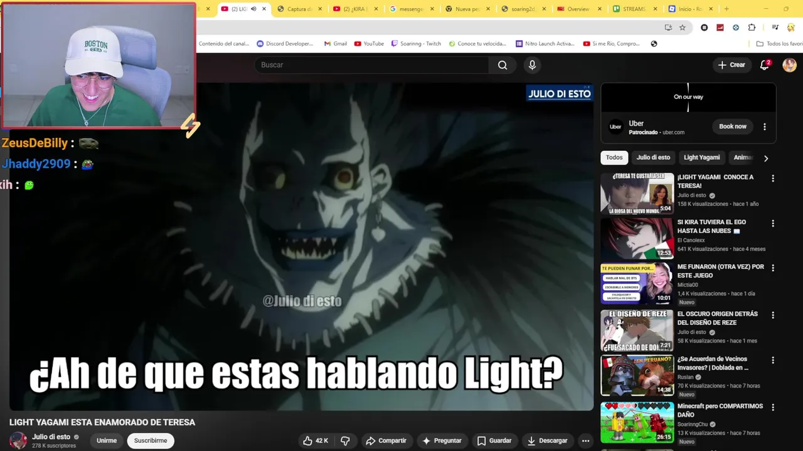
Task: Open options for Vecinos Invasores video
Action: pyautogui.click(x=773, y=361)
